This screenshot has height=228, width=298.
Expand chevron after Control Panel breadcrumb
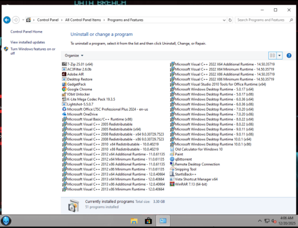pos(62,20)
